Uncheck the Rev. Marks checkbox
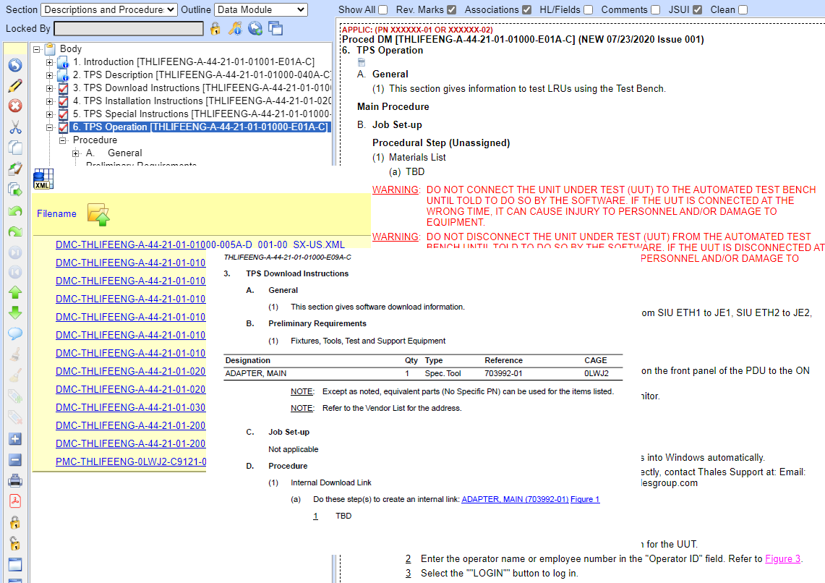 (451, 10)
